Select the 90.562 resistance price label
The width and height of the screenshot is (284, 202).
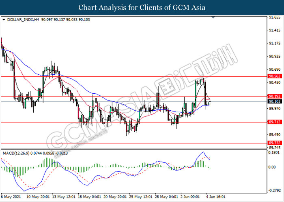[x=275, y=76]
